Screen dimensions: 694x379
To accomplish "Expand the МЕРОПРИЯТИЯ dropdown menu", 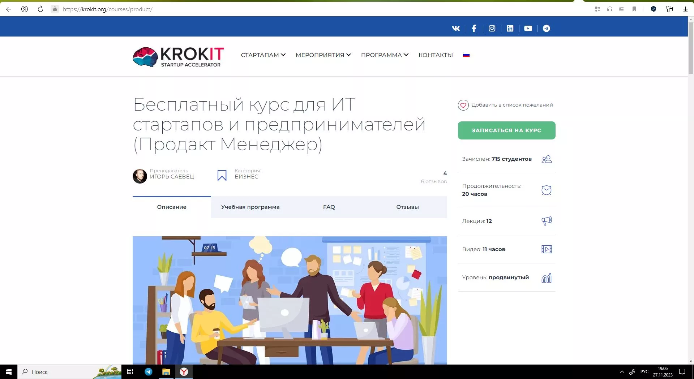I will pos(323,55).
